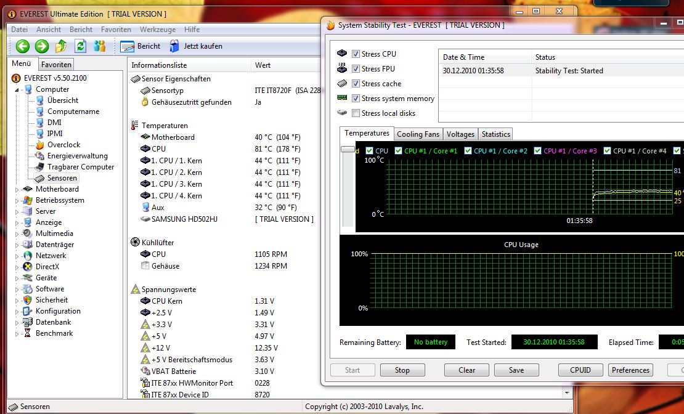Open the Bericht report toolbar button
The image size is (684, 414).
[140, 46]
